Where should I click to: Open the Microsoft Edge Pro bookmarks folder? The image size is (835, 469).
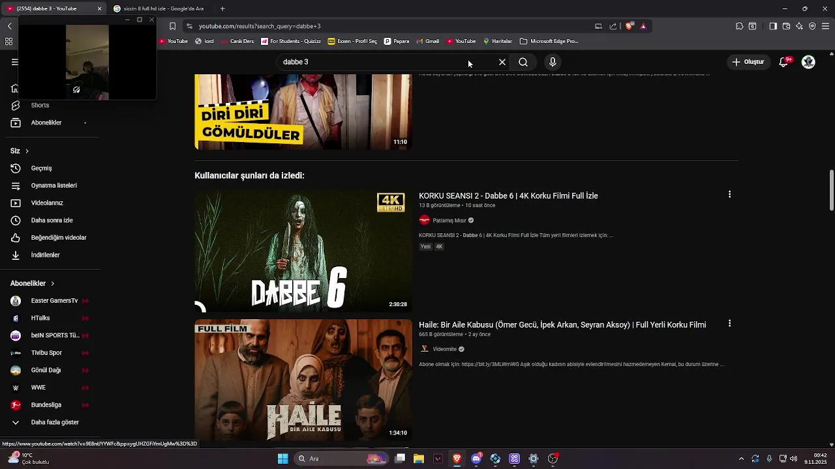click(549, 41)
